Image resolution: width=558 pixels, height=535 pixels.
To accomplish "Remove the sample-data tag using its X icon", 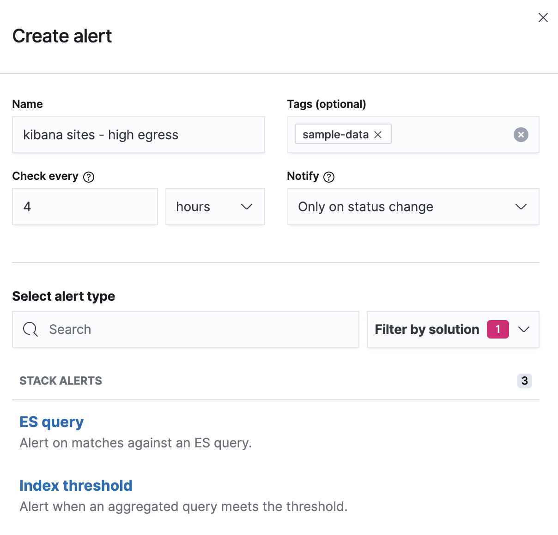I will 378,134.
